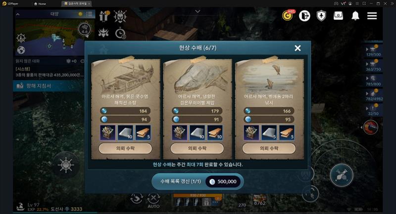Expand the top center dropdown chevron
The image size is (396, 214).
pyautogui.click(x=198, y=11)
